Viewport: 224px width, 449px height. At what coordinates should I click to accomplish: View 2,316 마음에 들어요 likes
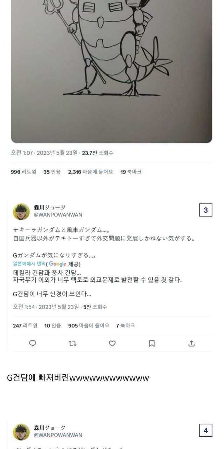(x=91, y=172)
